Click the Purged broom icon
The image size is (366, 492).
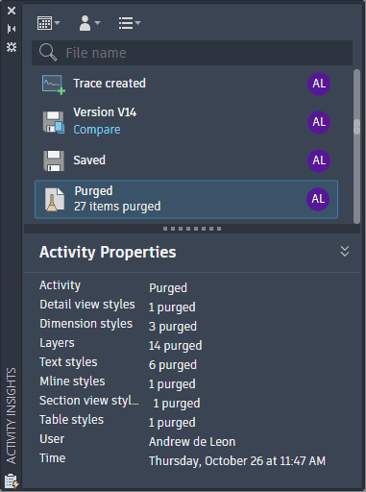55,200
